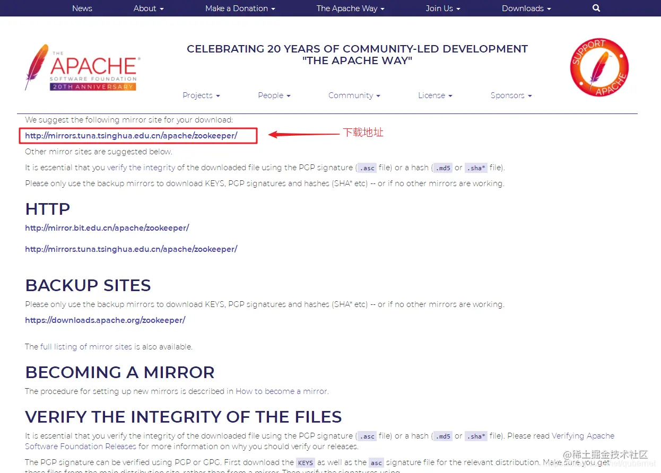Viewport: 661px width, 473px height.
Task: Open the Apache Software Foundation logo
Action: click(82, 68)
